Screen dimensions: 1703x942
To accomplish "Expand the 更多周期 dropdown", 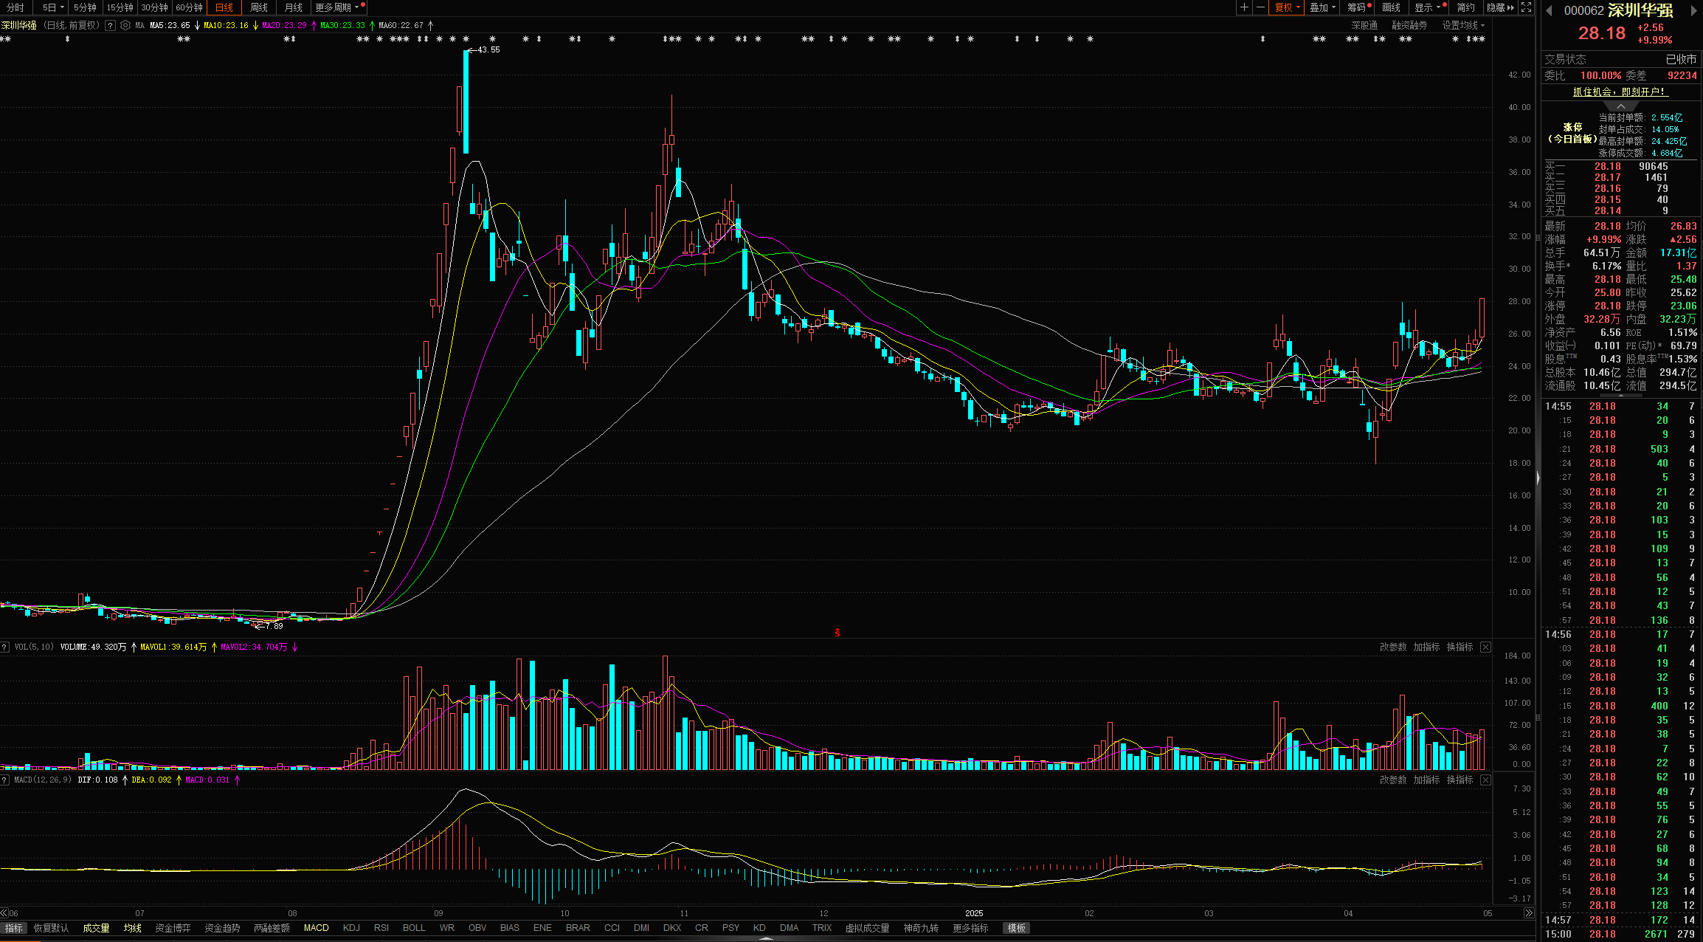I will pos(337,7).
